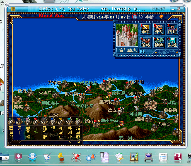The width and height of the screenshot is (191, 166).
Task: Open the 內政 internal affairs command
Action: pos(172,29)
